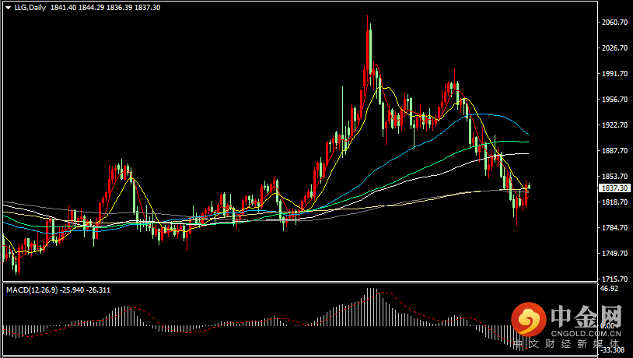Select the LLG,Daily chart title text
The image size is (633, 358).
(30, 8)
